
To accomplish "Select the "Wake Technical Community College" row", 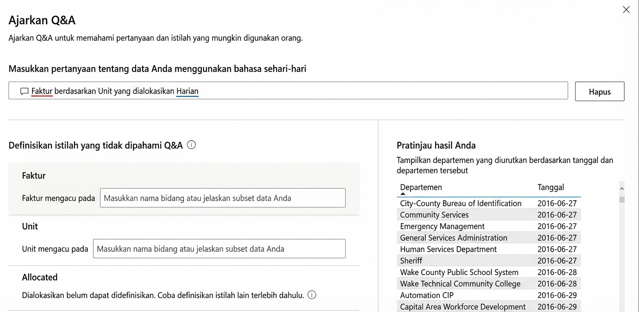I will [x=460, y=283].
